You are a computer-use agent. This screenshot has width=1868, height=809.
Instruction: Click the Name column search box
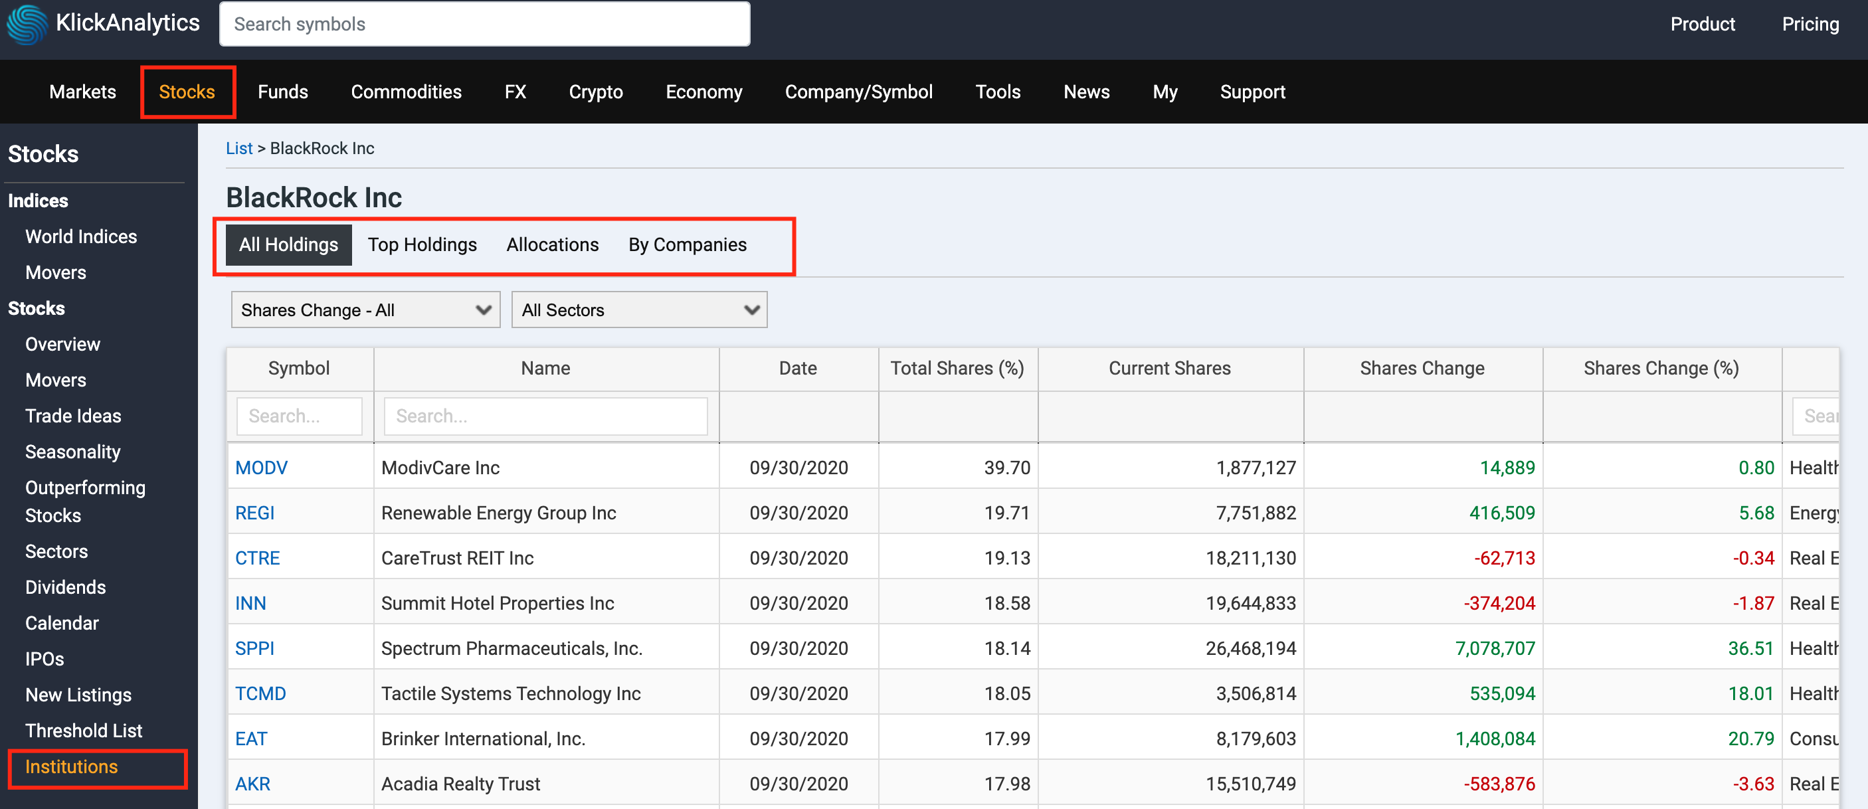tap(545, 416)
